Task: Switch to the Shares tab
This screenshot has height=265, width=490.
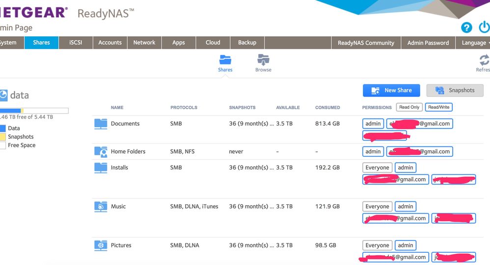Action: pyautogui.click(x=41, y=43)
